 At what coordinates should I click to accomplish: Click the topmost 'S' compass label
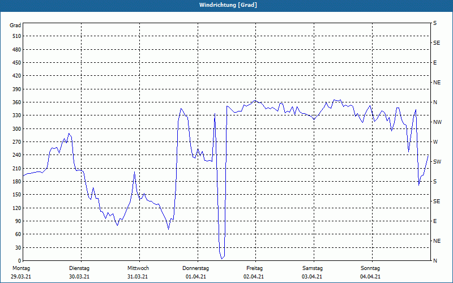[x=435, y=23]
